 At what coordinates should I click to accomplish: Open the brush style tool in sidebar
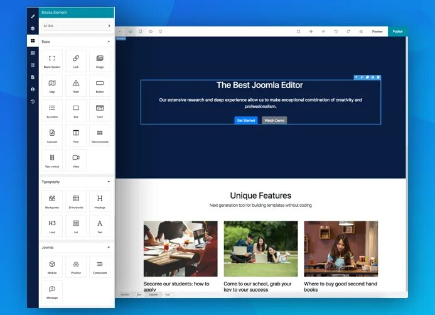[33, 16]
